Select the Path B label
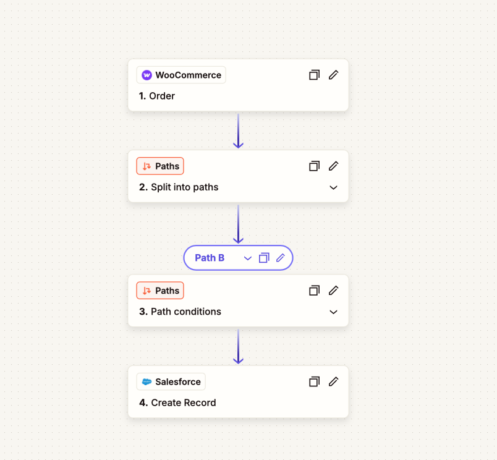 (x=210, y=258)
